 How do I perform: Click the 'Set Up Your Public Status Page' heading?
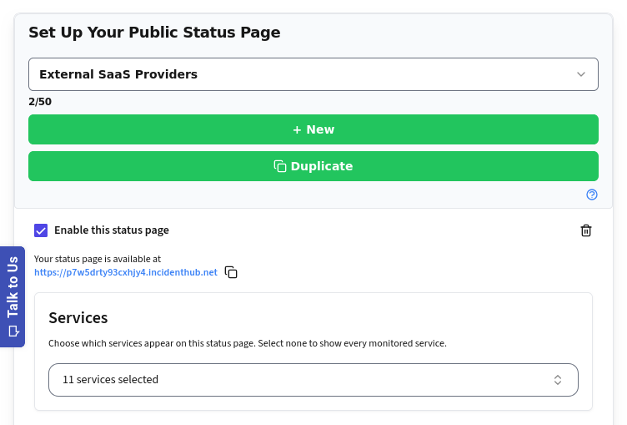[x=154, y=33]
